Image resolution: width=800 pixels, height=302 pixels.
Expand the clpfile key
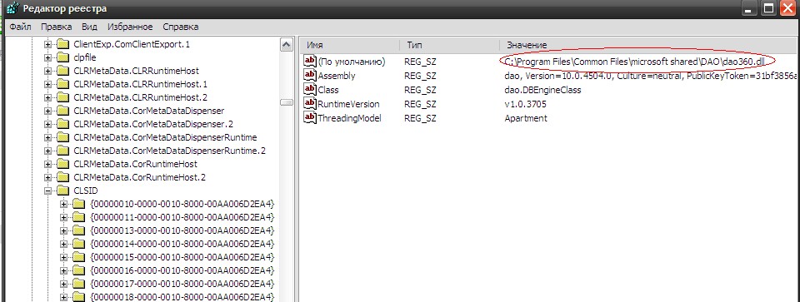click(x=48, y=57)
